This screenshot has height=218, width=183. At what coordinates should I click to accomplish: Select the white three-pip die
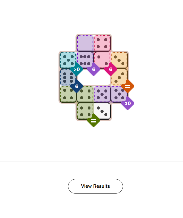pyautogui.click(x=102, y=111)
